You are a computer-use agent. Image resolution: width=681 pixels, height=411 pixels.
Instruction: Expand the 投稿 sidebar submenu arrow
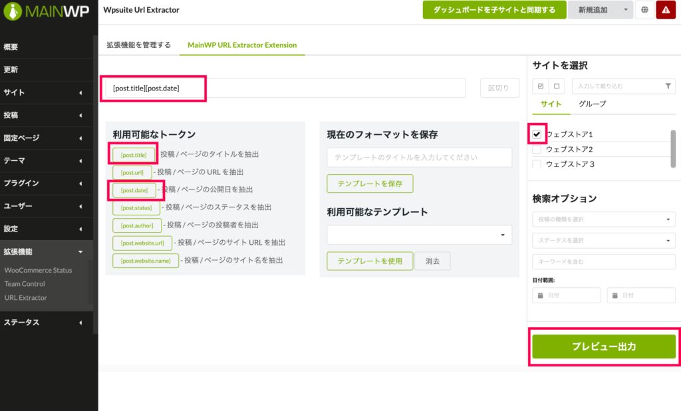(x=80, y=115)
